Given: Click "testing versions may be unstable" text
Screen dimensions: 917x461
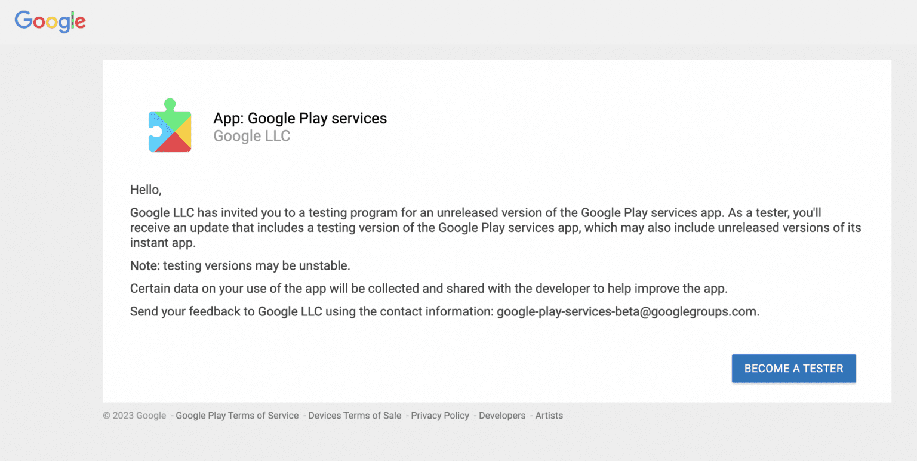Looking at the screenshot, I should click(257, 265).
